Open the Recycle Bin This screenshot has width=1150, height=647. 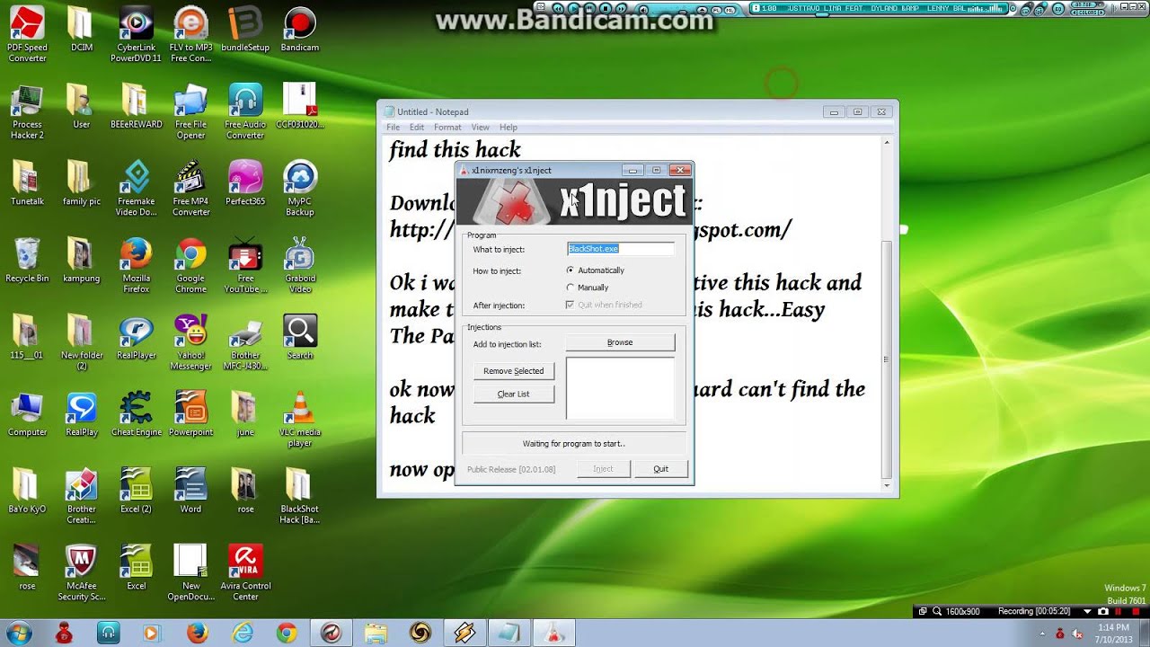[x=27, y=260]
